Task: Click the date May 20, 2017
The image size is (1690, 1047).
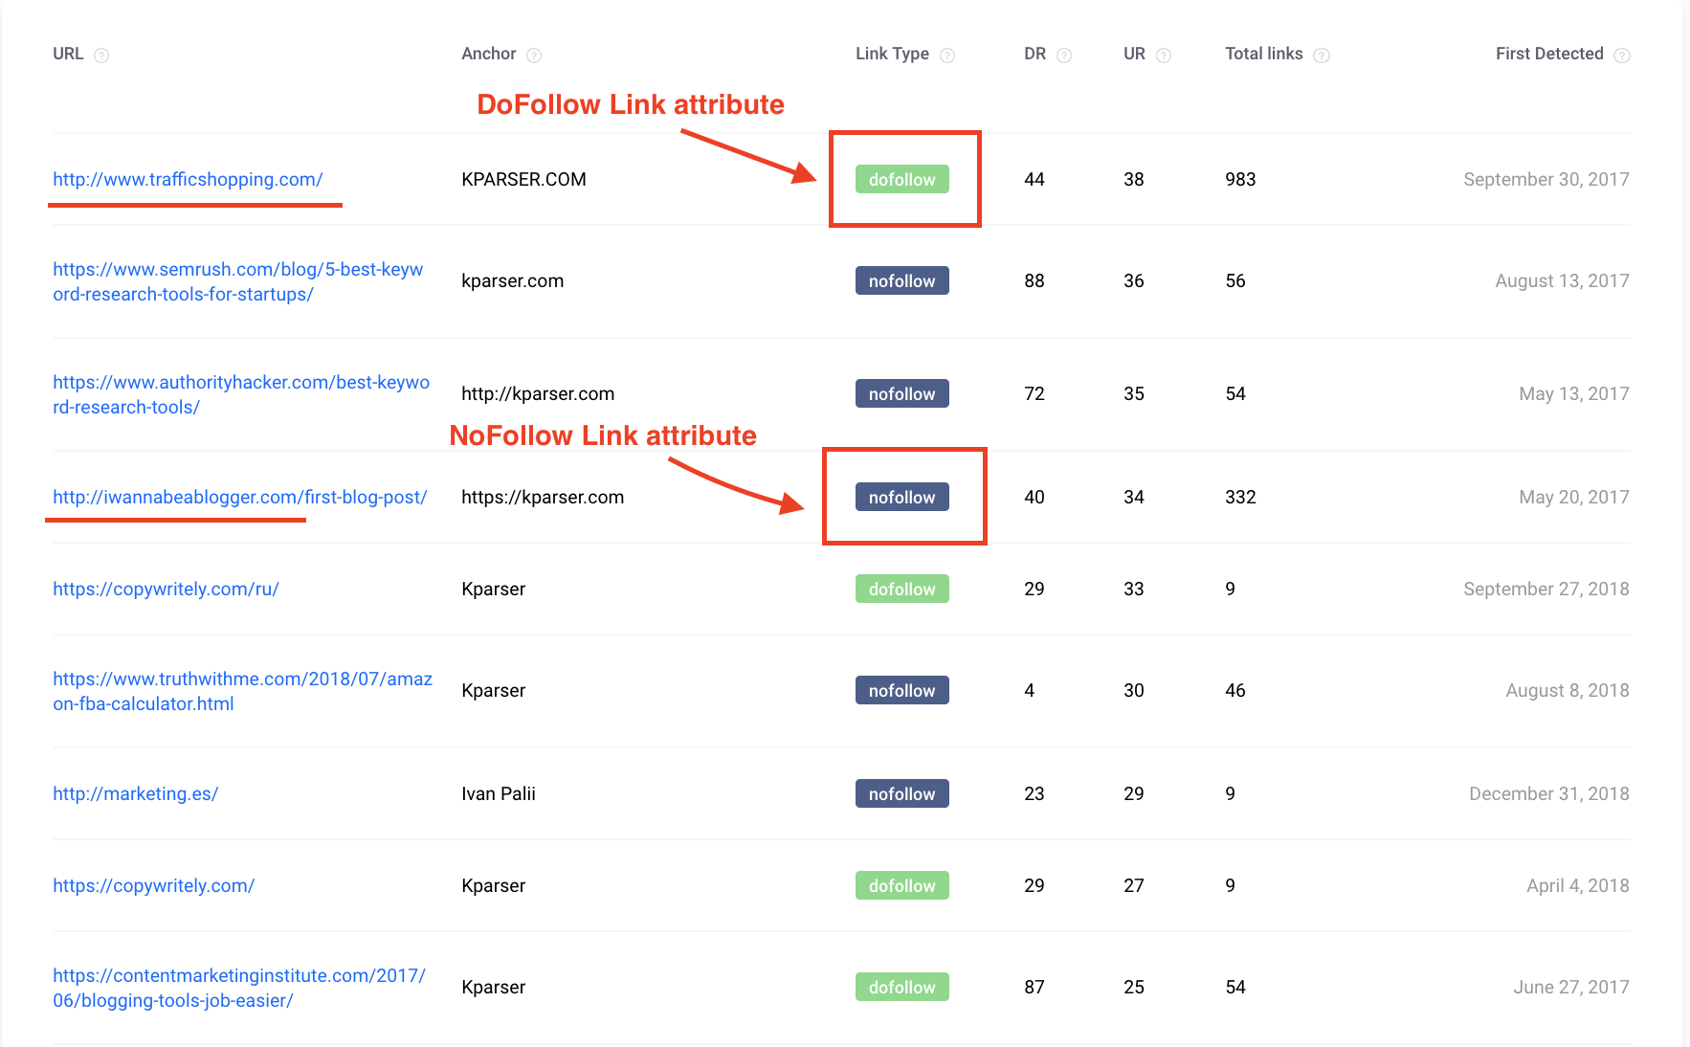Action: [1573, 497]
